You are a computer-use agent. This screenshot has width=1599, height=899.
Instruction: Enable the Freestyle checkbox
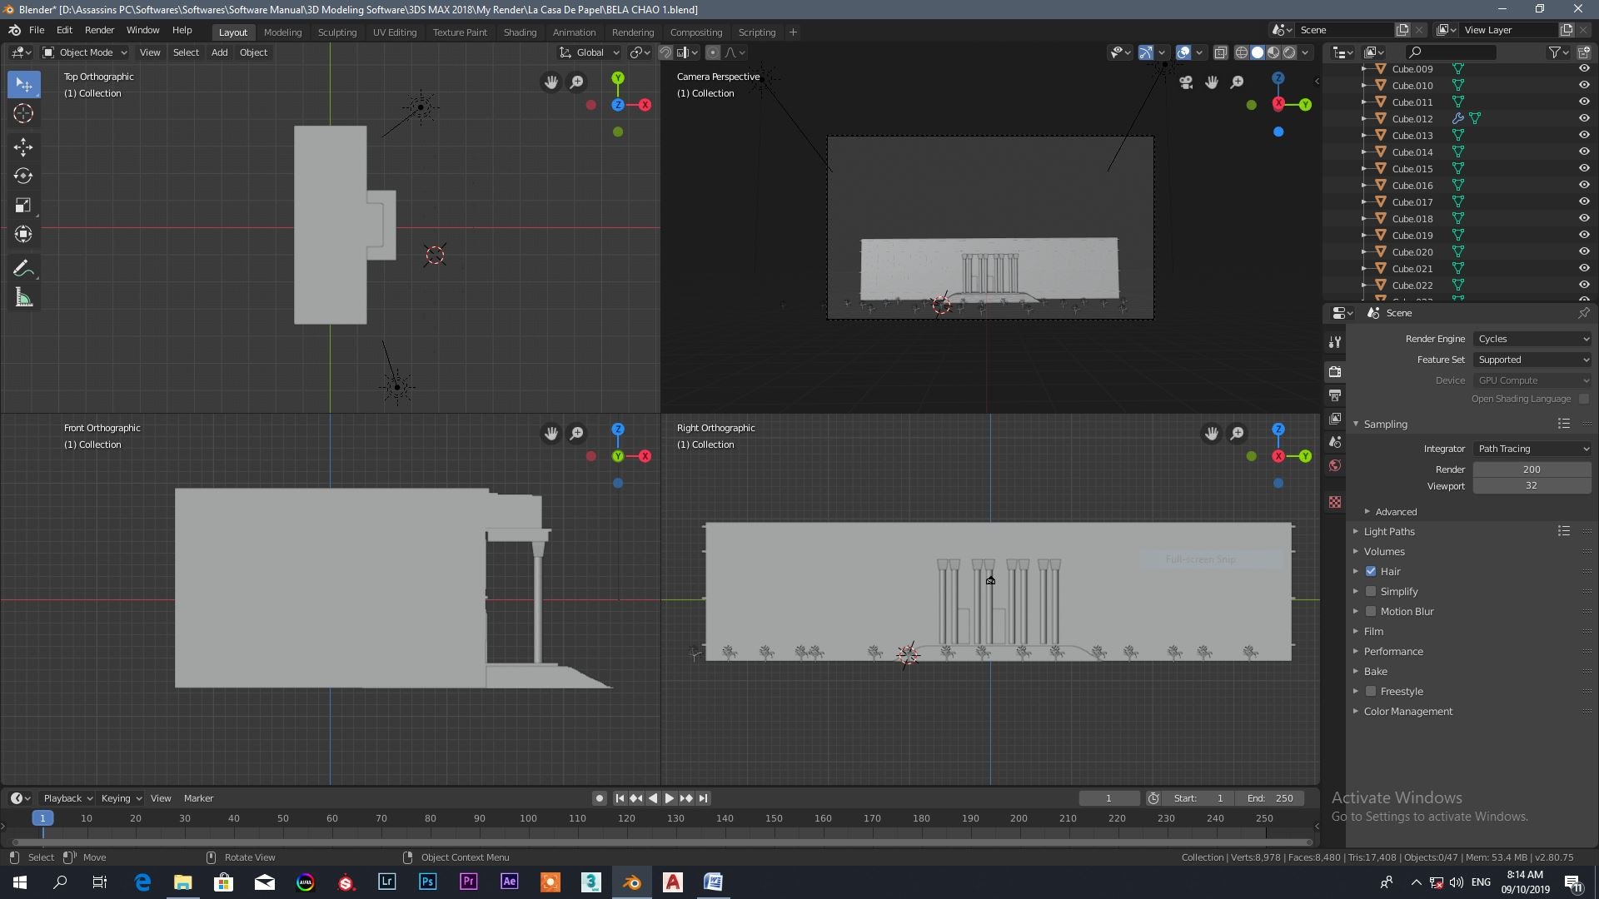[x=1370, y=692]
